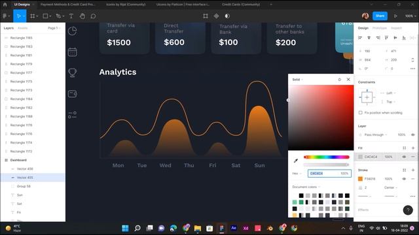Switch to Payment Methods & Credit Card tab
419x235 pixels.
click(x=67, y=5)
